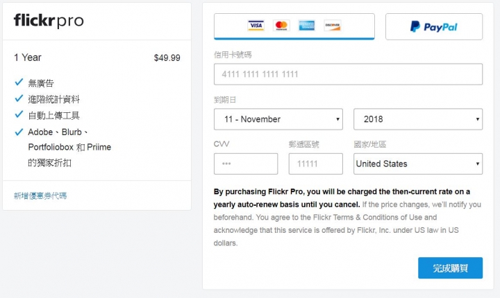
Task: Open the 新增優惠券代碼 coupon link
Action: (x=40, y=195)
